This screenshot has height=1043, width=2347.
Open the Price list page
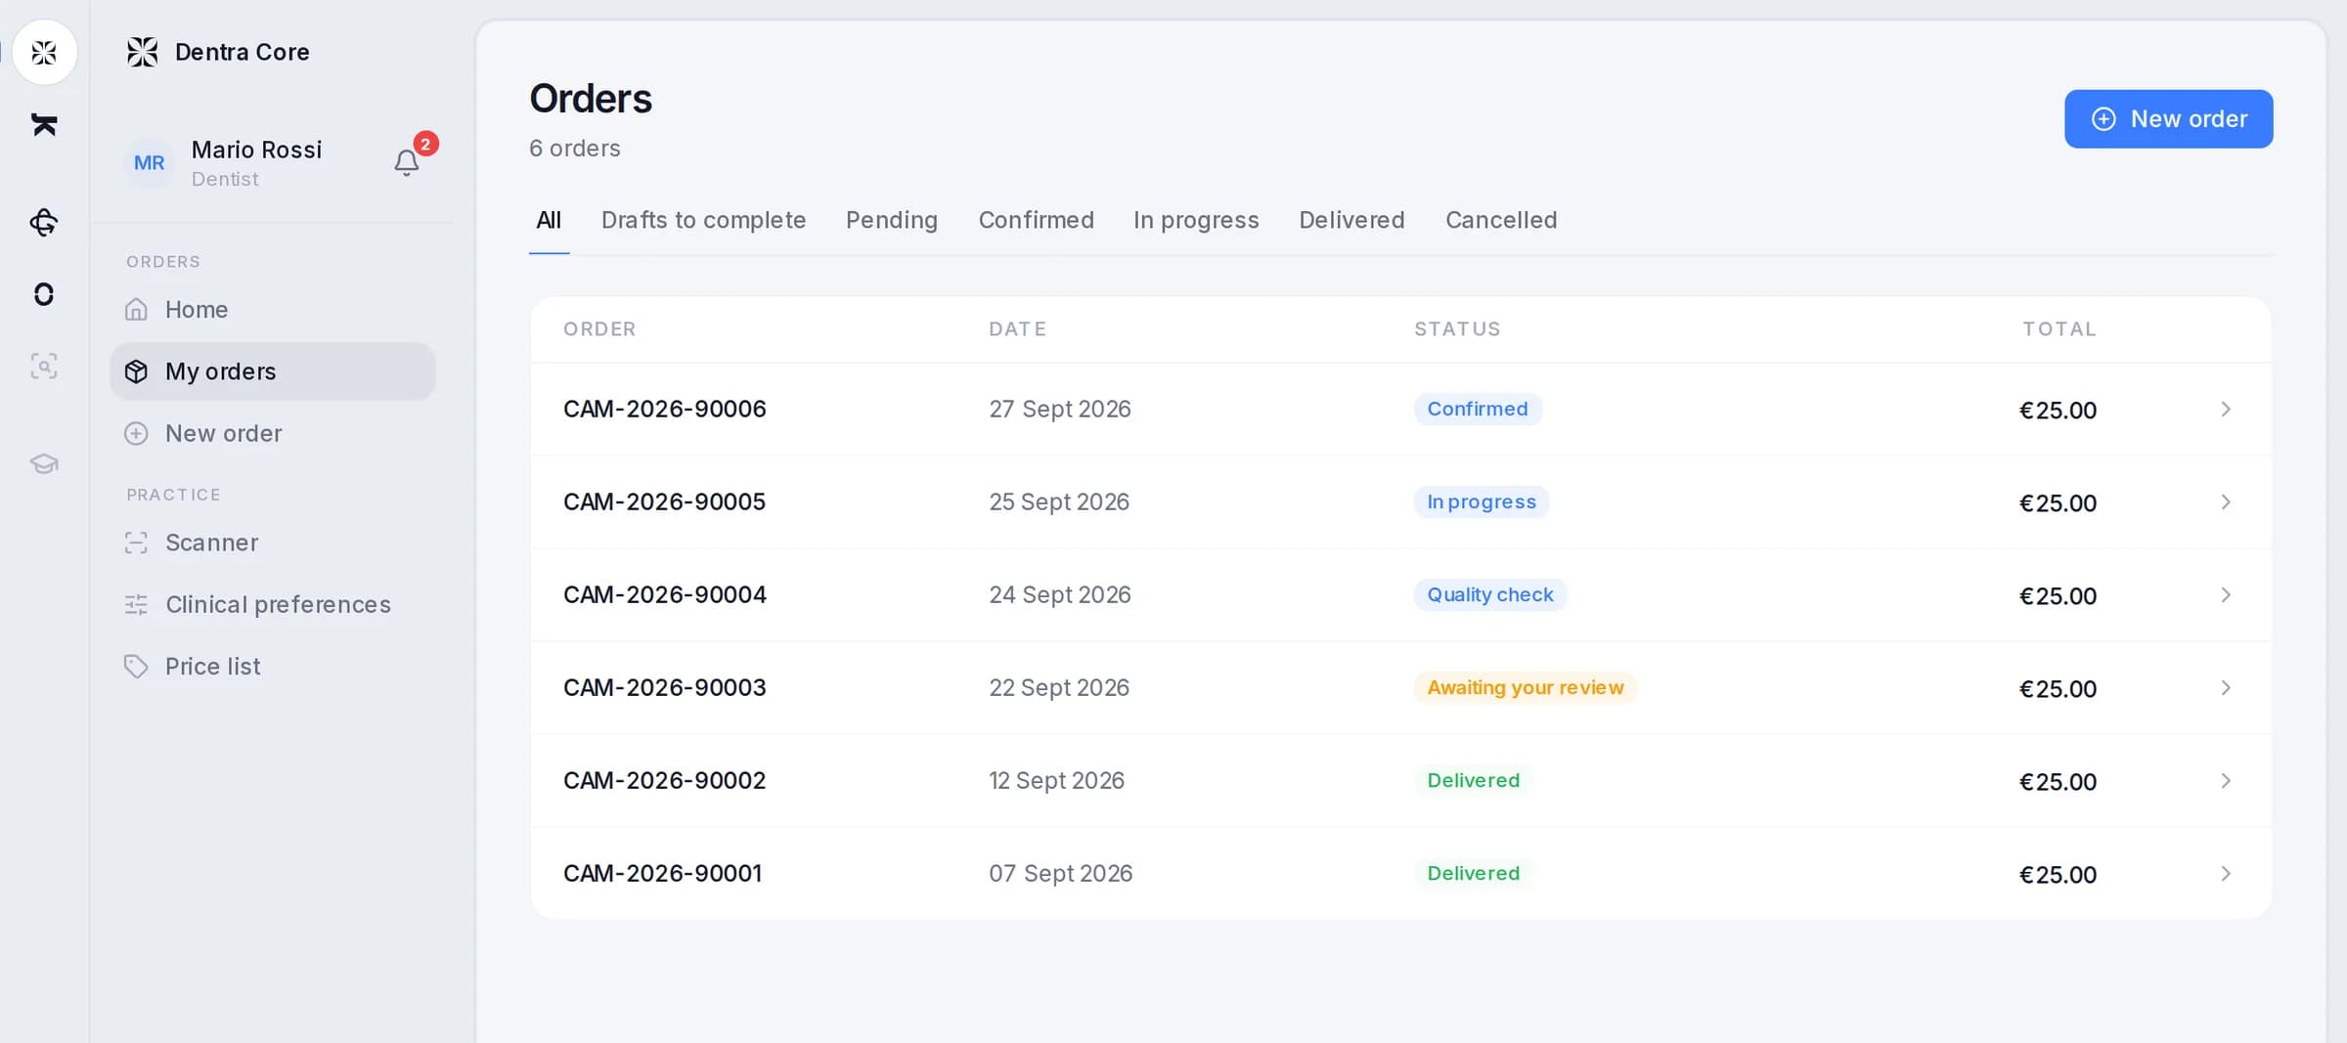click(x=273, y=666)
